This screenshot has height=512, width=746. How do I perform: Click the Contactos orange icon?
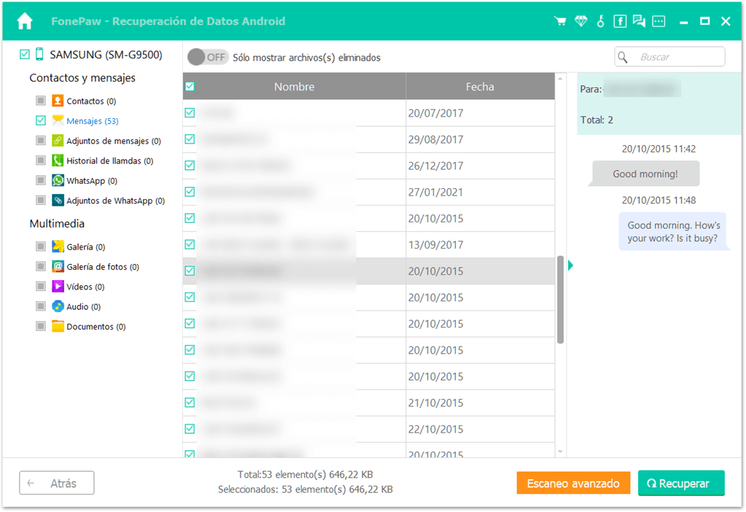point(58,101)
